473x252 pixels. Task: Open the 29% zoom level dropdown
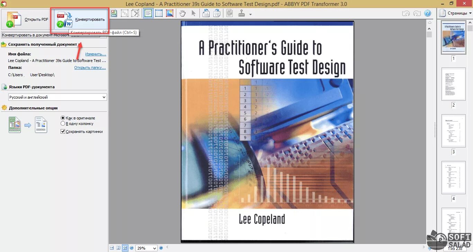click(x=155, y=248)
